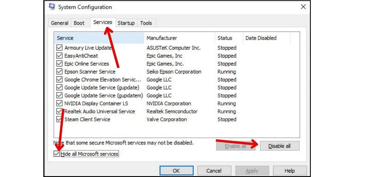Click the Disable all button

(x=280, y=145)
